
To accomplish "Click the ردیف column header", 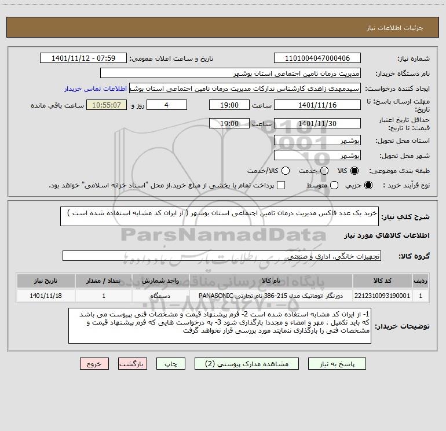I will tap(421, 281).
